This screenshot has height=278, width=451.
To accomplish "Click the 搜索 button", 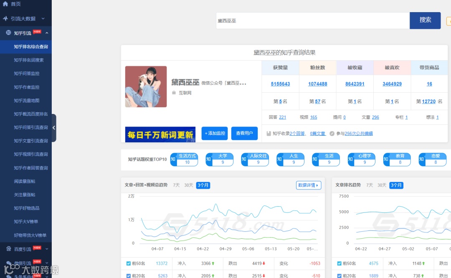I will (x=425, y=20).
